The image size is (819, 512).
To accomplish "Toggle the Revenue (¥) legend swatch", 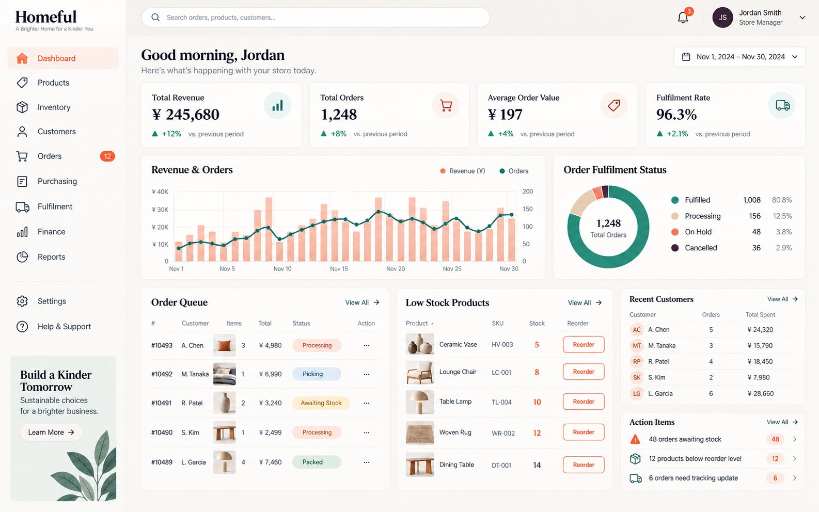I will (443, 171).
